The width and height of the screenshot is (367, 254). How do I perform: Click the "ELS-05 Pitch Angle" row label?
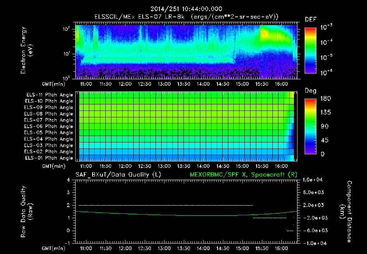tap(49, 133)
